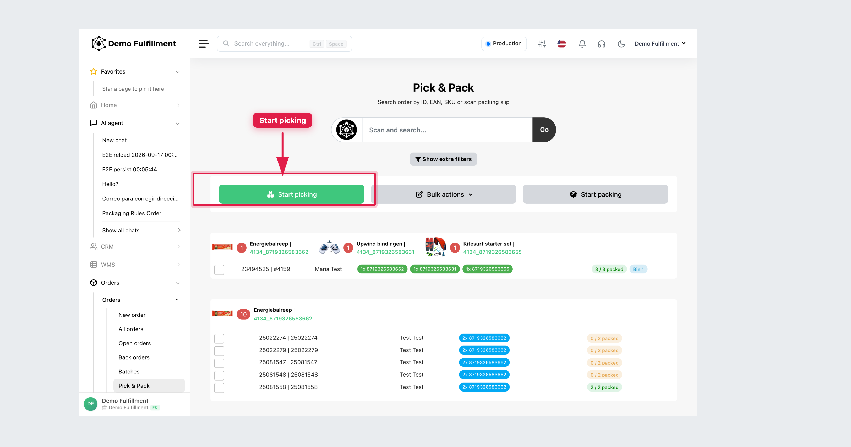Collapse the nested Orders submenu chevron
Image resolution: width=851 pixels, height=447 pixels.
[x=177, y=300]
